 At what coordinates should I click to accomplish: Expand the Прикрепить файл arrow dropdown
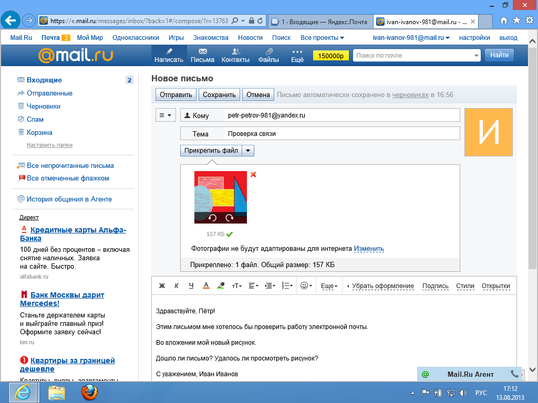tap(248, 151)
